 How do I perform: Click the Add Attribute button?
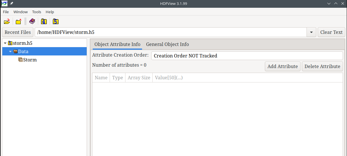coord(282,66)
